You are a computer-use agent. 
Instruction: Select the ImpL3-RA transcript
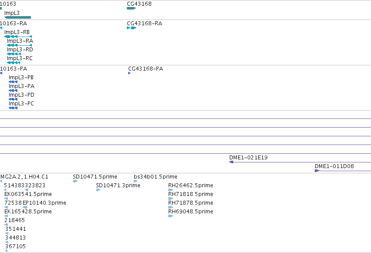tap(20, 45)
